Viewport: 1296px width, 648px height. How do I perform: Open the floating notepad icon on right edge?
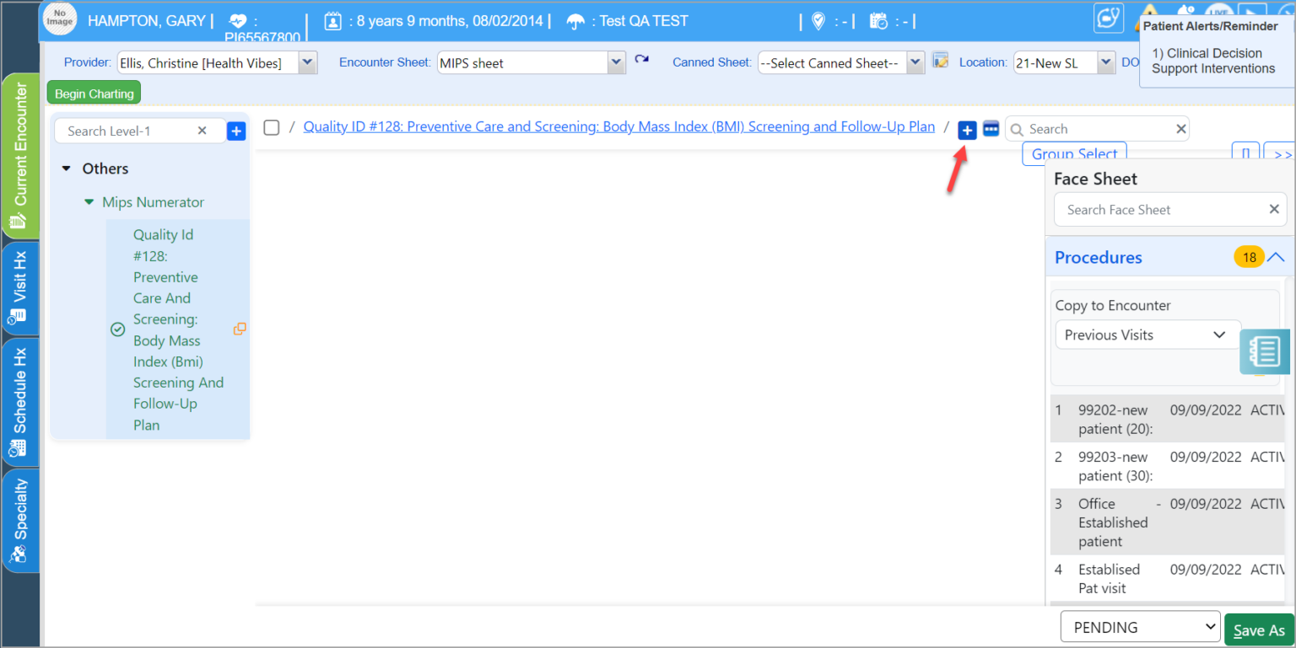point(1264,351)
